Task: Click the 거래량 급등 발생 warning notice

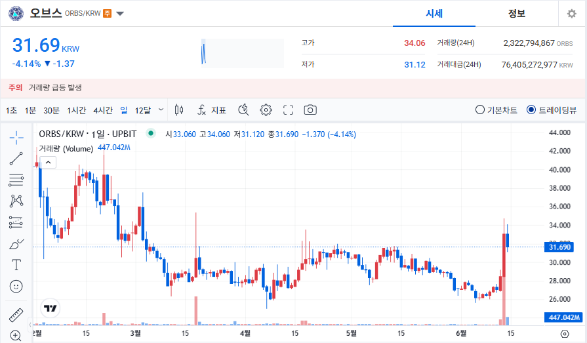Action: (x=55, y=88)
